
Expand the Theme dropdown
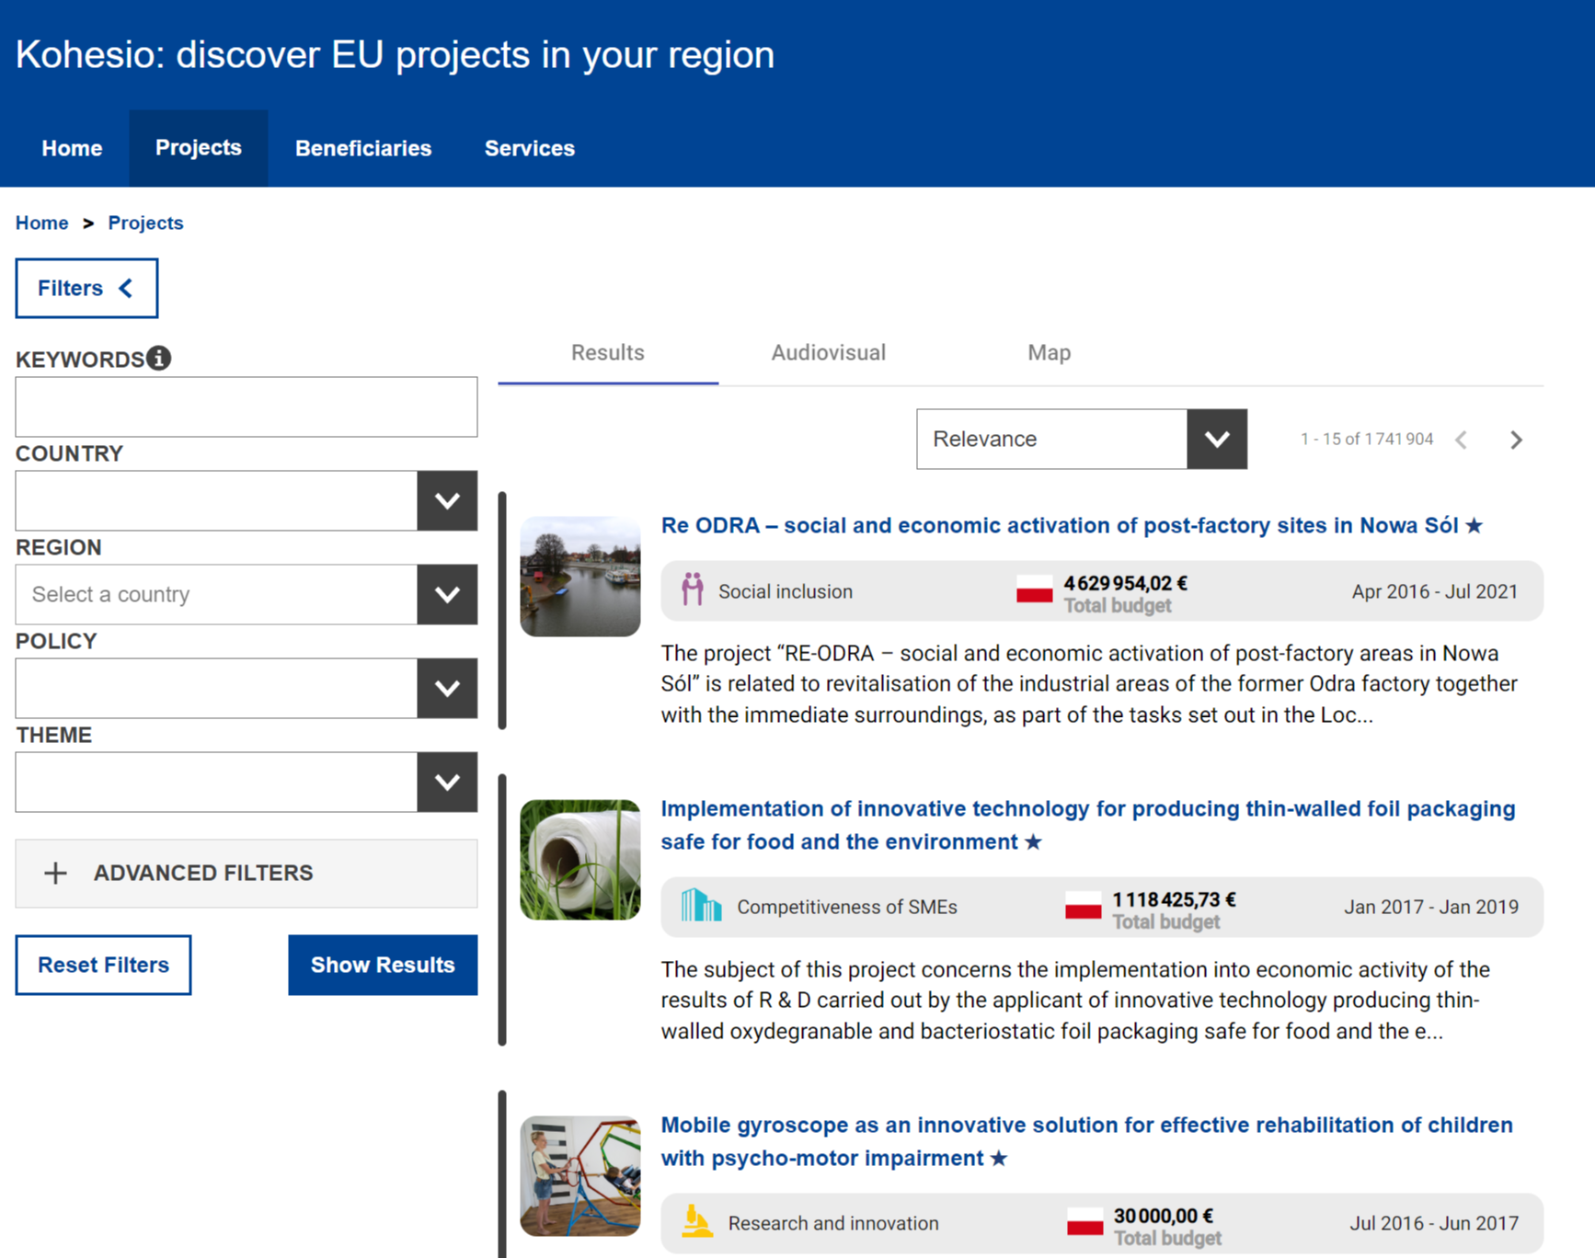[x=447, y=783]
